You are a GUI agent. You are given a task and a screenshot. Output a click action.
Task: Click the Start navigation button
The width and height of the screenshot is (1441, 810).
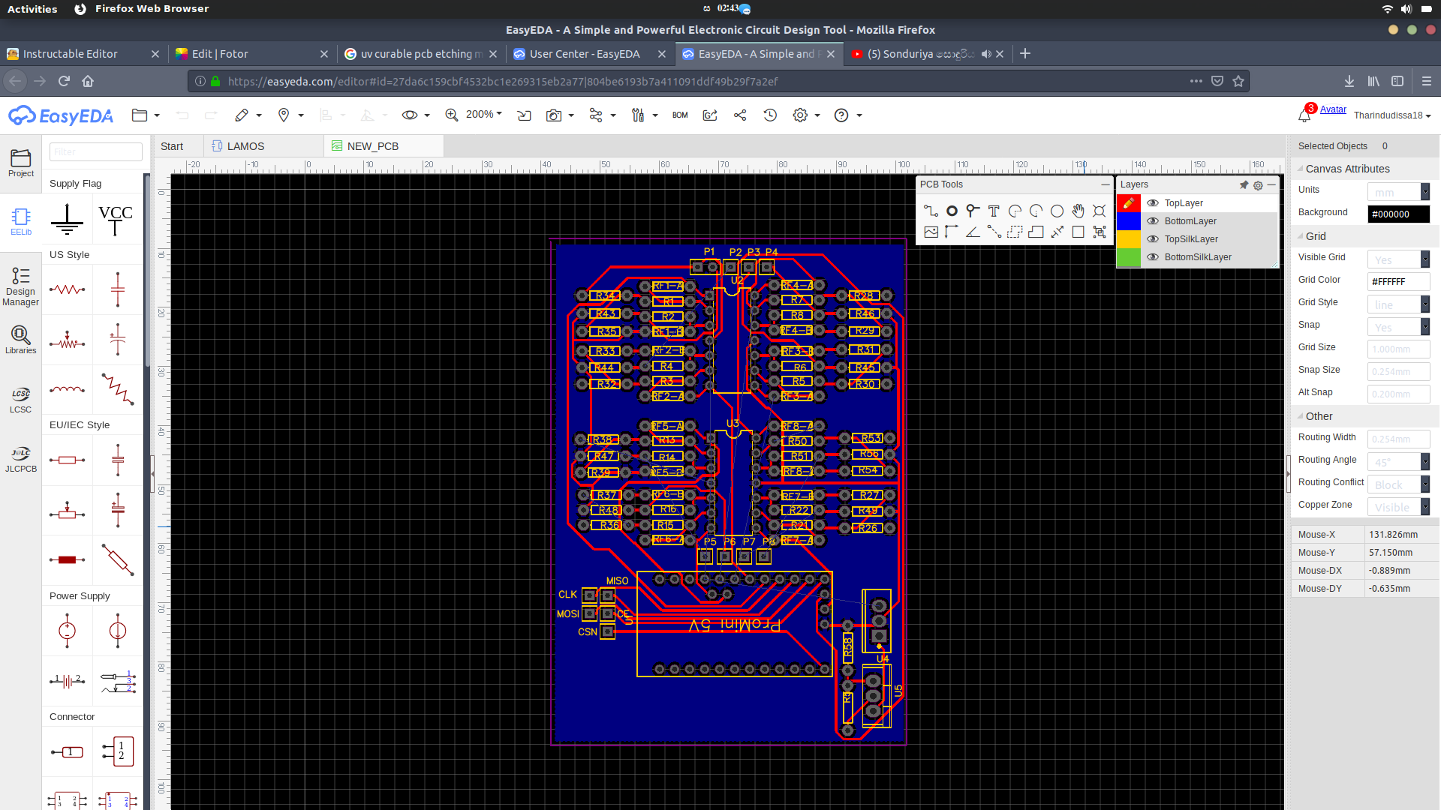[170, 145]
